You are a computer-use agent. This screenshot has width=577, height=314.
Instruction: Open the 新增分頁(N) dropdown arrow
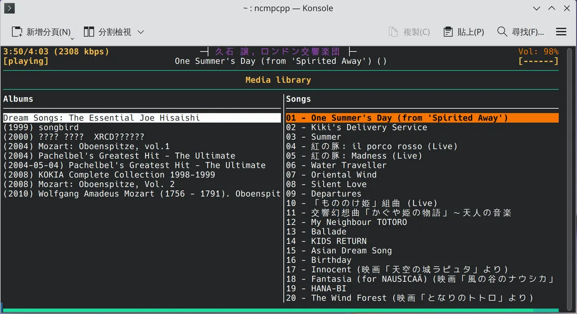tap(72, 38)
